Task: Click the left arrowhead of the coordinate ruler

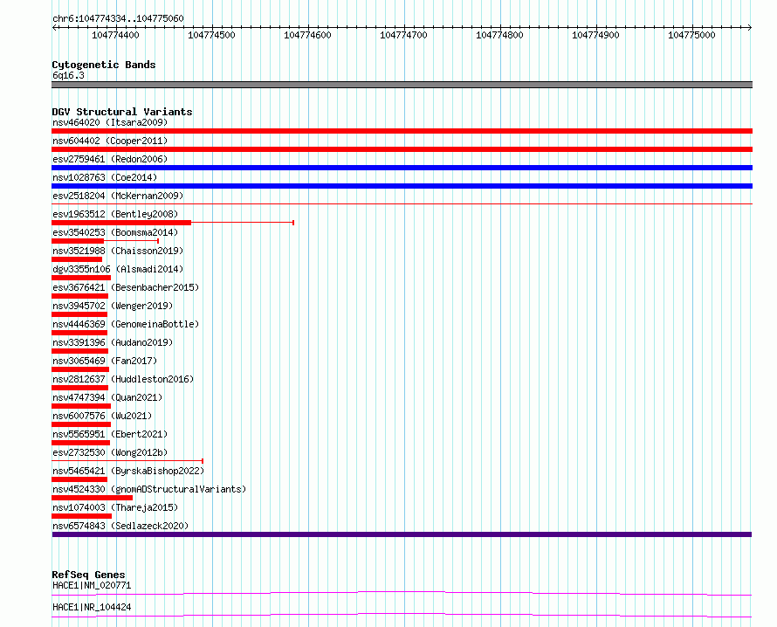Action: 54,28
